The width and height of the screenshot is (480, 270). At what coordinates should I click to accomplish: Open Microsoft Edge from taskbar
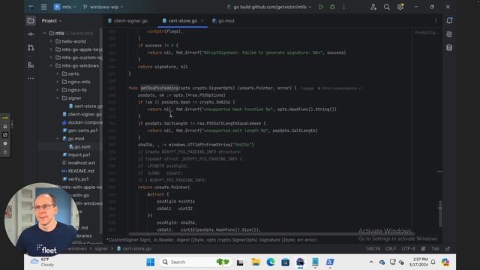point(271,262)
